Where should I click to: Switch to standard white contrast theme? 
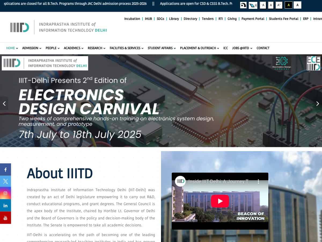(x=297, y=5)
